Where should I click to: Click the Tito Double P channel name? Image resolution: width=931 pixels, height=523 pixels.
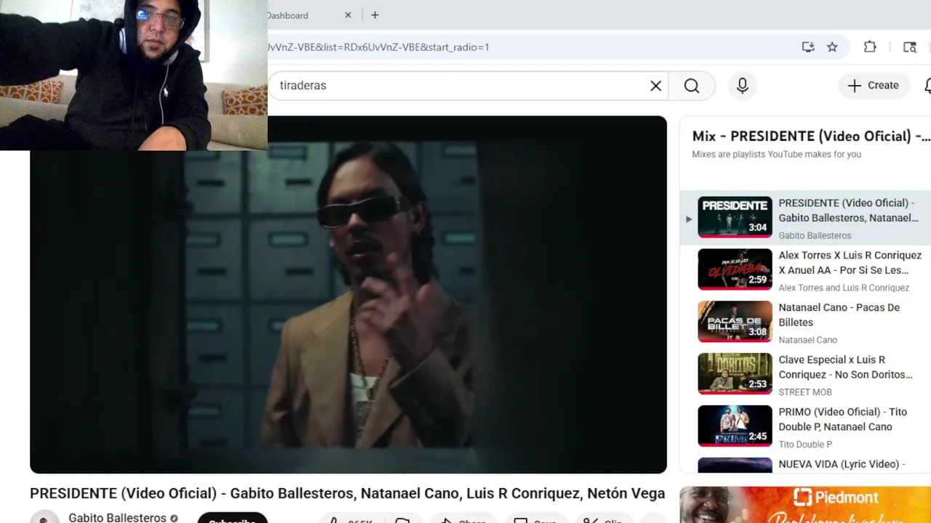tap(804, 445)
